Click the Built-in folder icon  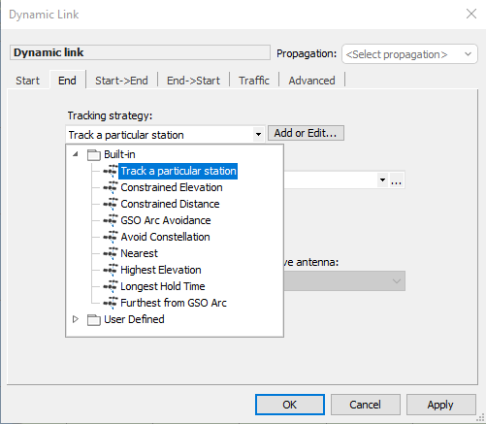[94, 155]
